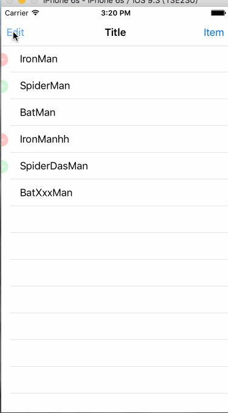Click the Wi-Fi icon in status bar
Image resolution: width=228 pixels, height=413 pixels.
(x=35, y=13)
